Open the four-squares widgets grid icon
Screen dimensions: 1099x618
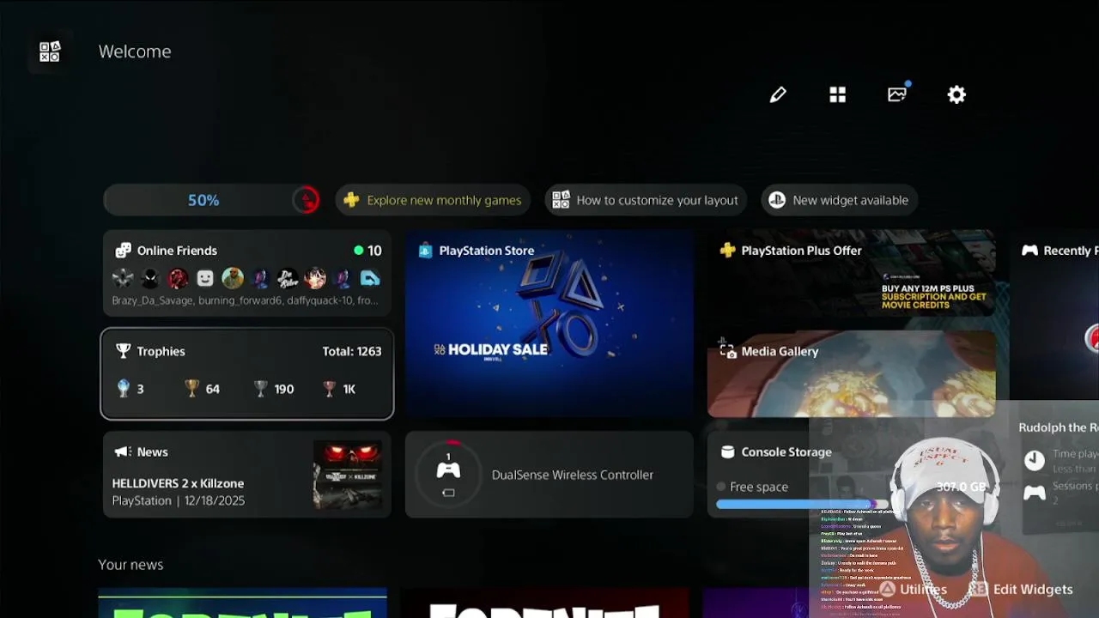[838, 94]
